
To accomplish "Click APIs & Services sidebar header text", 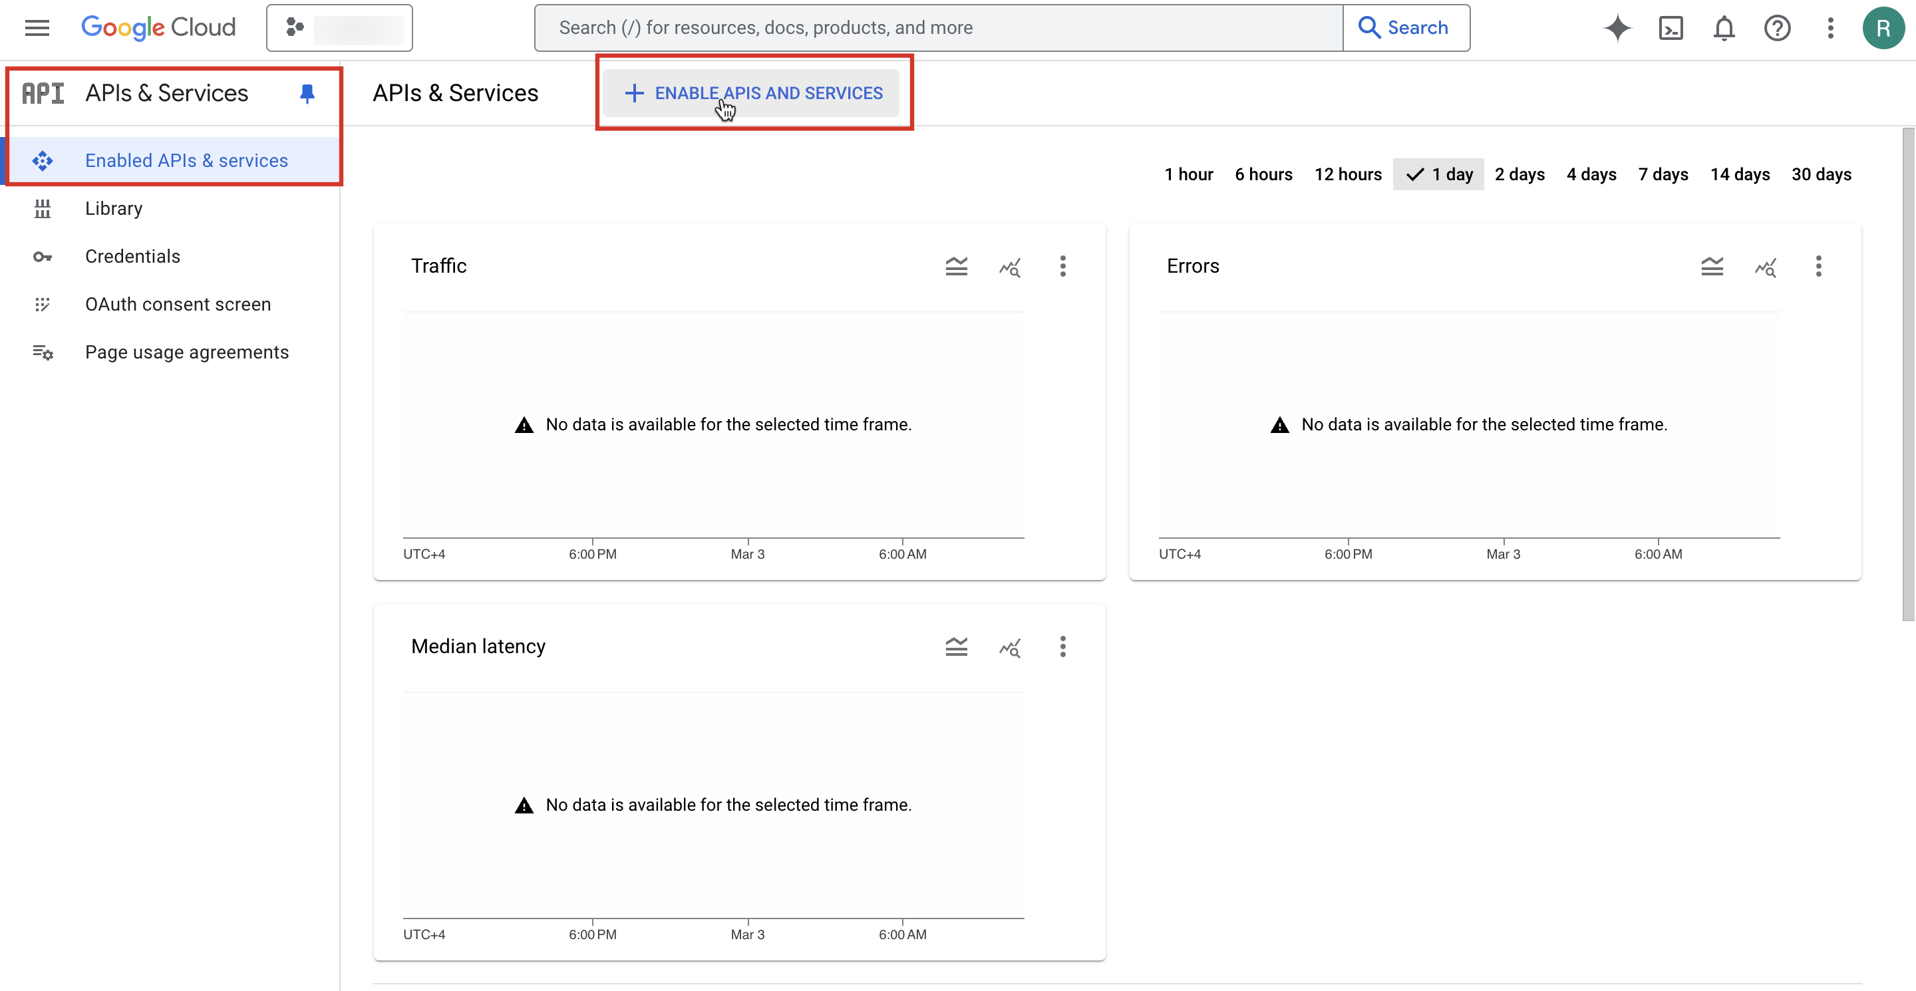I will click(x=166, y=93).
